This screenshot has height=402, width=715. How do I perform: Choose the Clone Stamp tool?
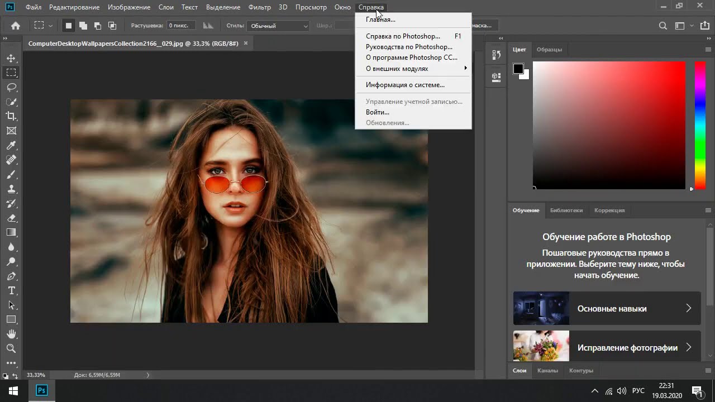click(11, 189)
